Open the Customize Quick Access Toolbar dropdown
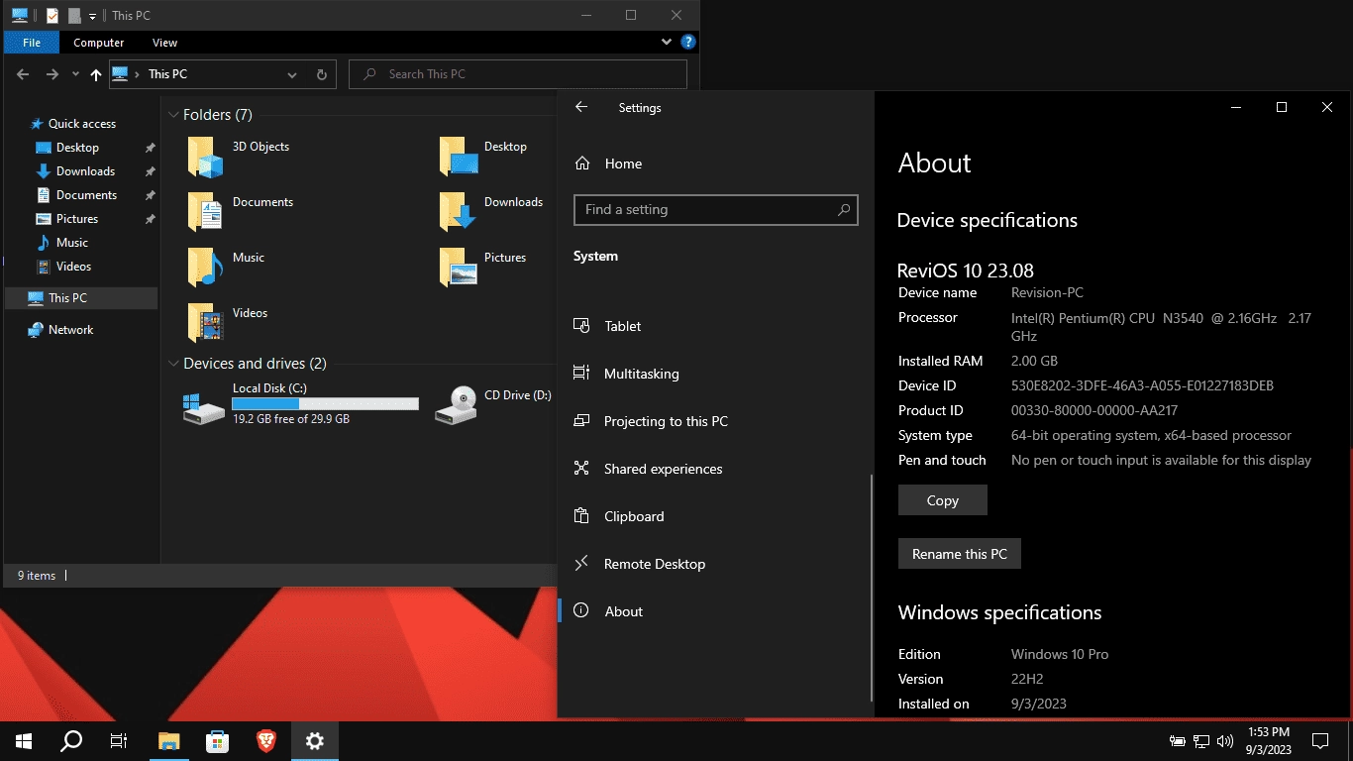 pyautogui.click(x=92, y=16)
